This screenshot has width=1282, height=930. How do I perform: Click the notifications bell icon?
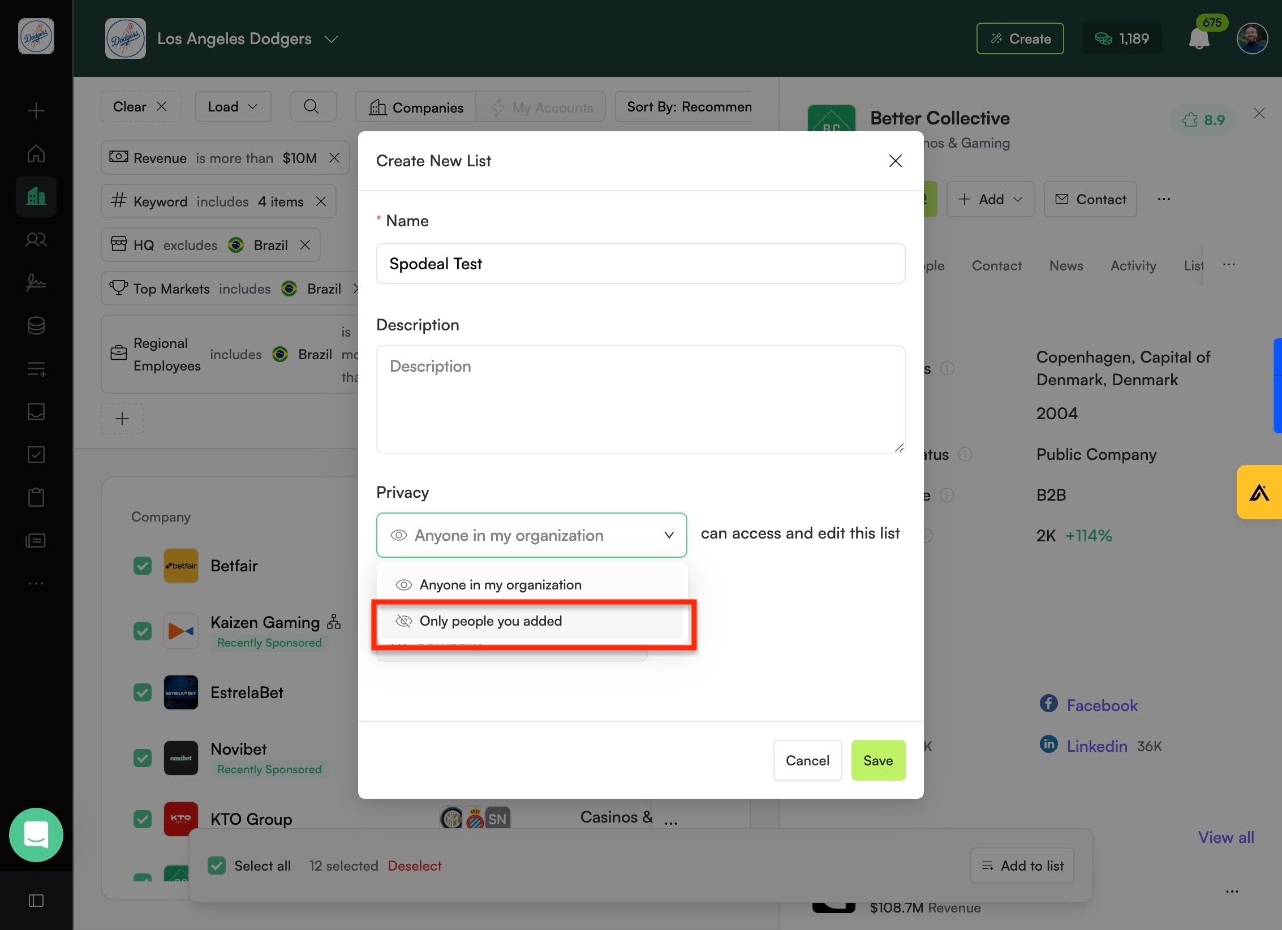click(1199, 39)
